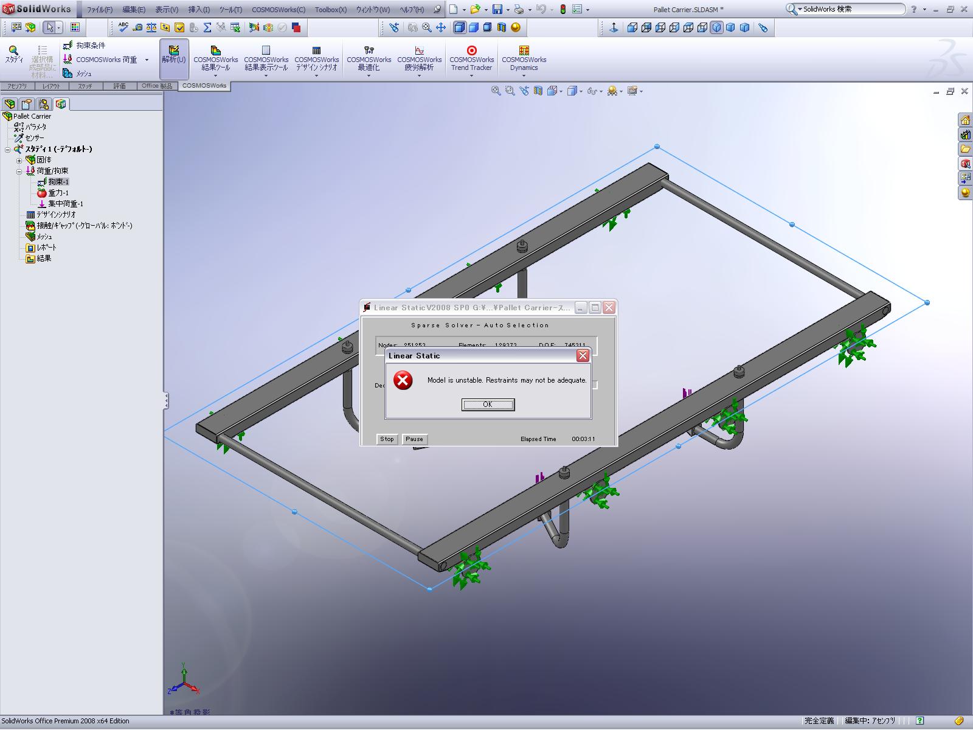Toggle shadows in shaded mode
The width and height of the screenshot is (973, 730).
(488, 27)
